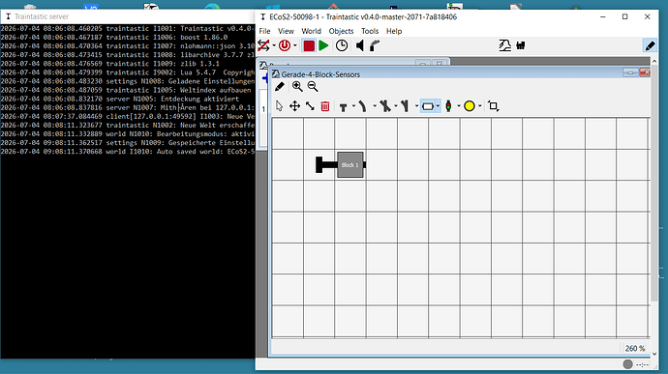
Task: Select the trash can Delete tool
Action: pyautogui.click(x=325, y=106)
